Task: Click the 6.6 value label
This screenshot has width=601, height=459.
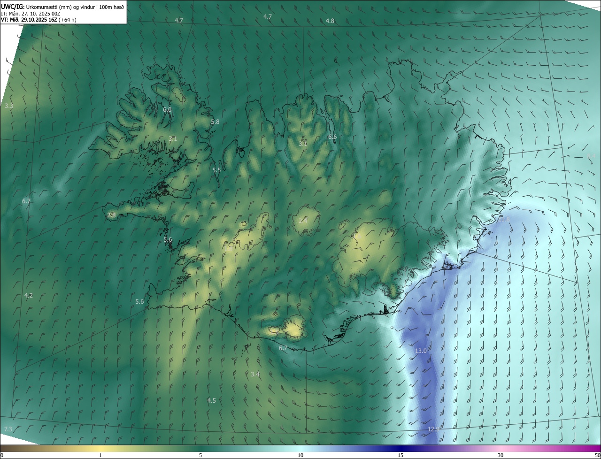Action: [x=332, y=137]
